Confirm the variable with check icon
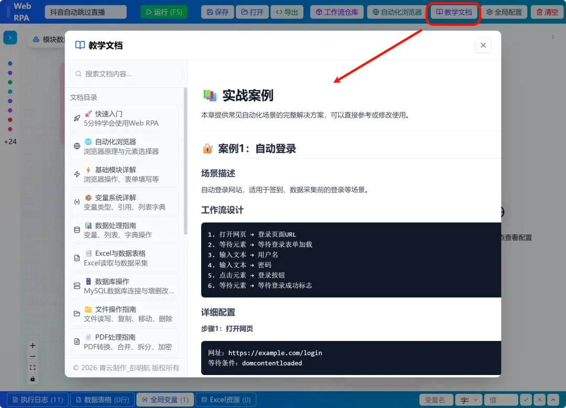This screenshot has height=408, width=566. (526, 400)
